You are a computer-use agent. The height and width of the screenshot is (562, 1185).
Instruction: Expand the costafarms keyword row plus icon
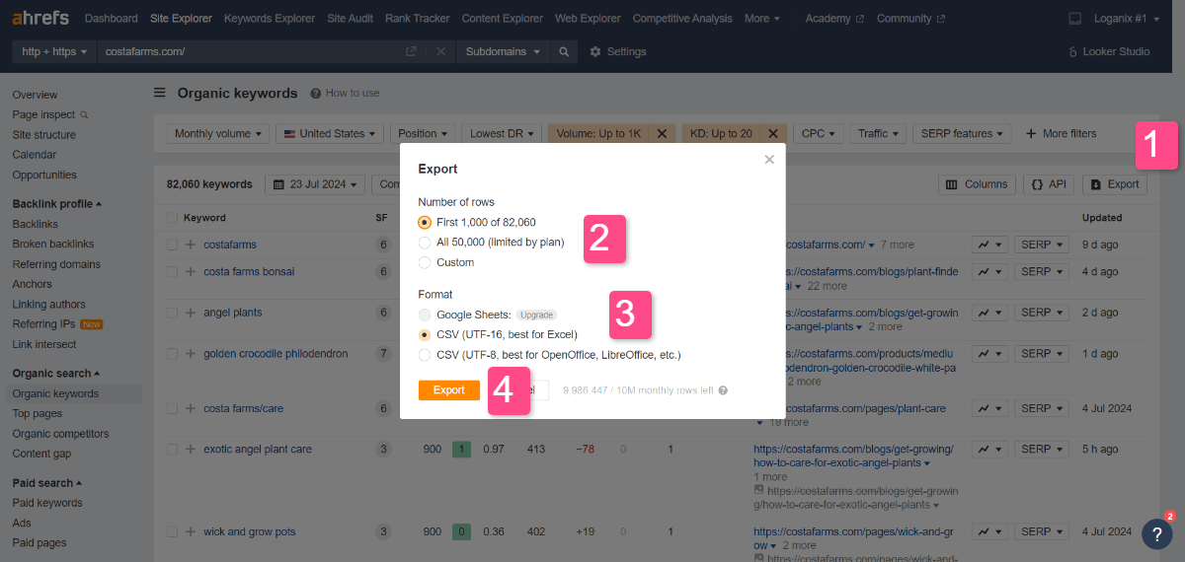(x=190, y=245)
